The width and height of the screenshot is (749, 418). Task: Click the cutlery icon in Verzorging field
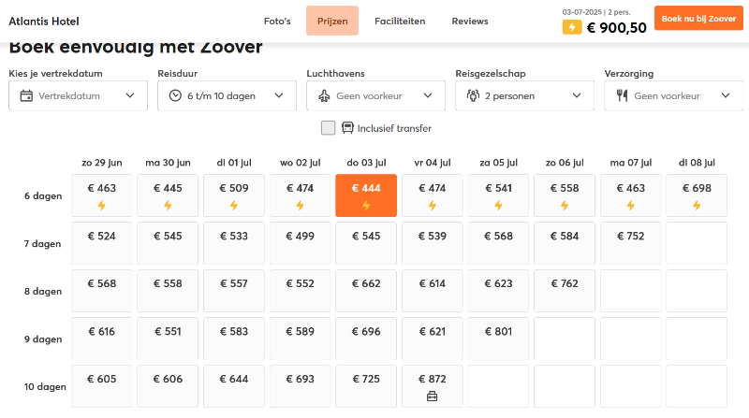pyautogui.click(x=623, y=95)
